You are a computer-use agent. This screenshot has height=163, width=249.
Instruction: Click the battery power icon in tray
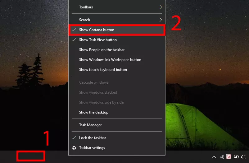click(x=236, y=157)
